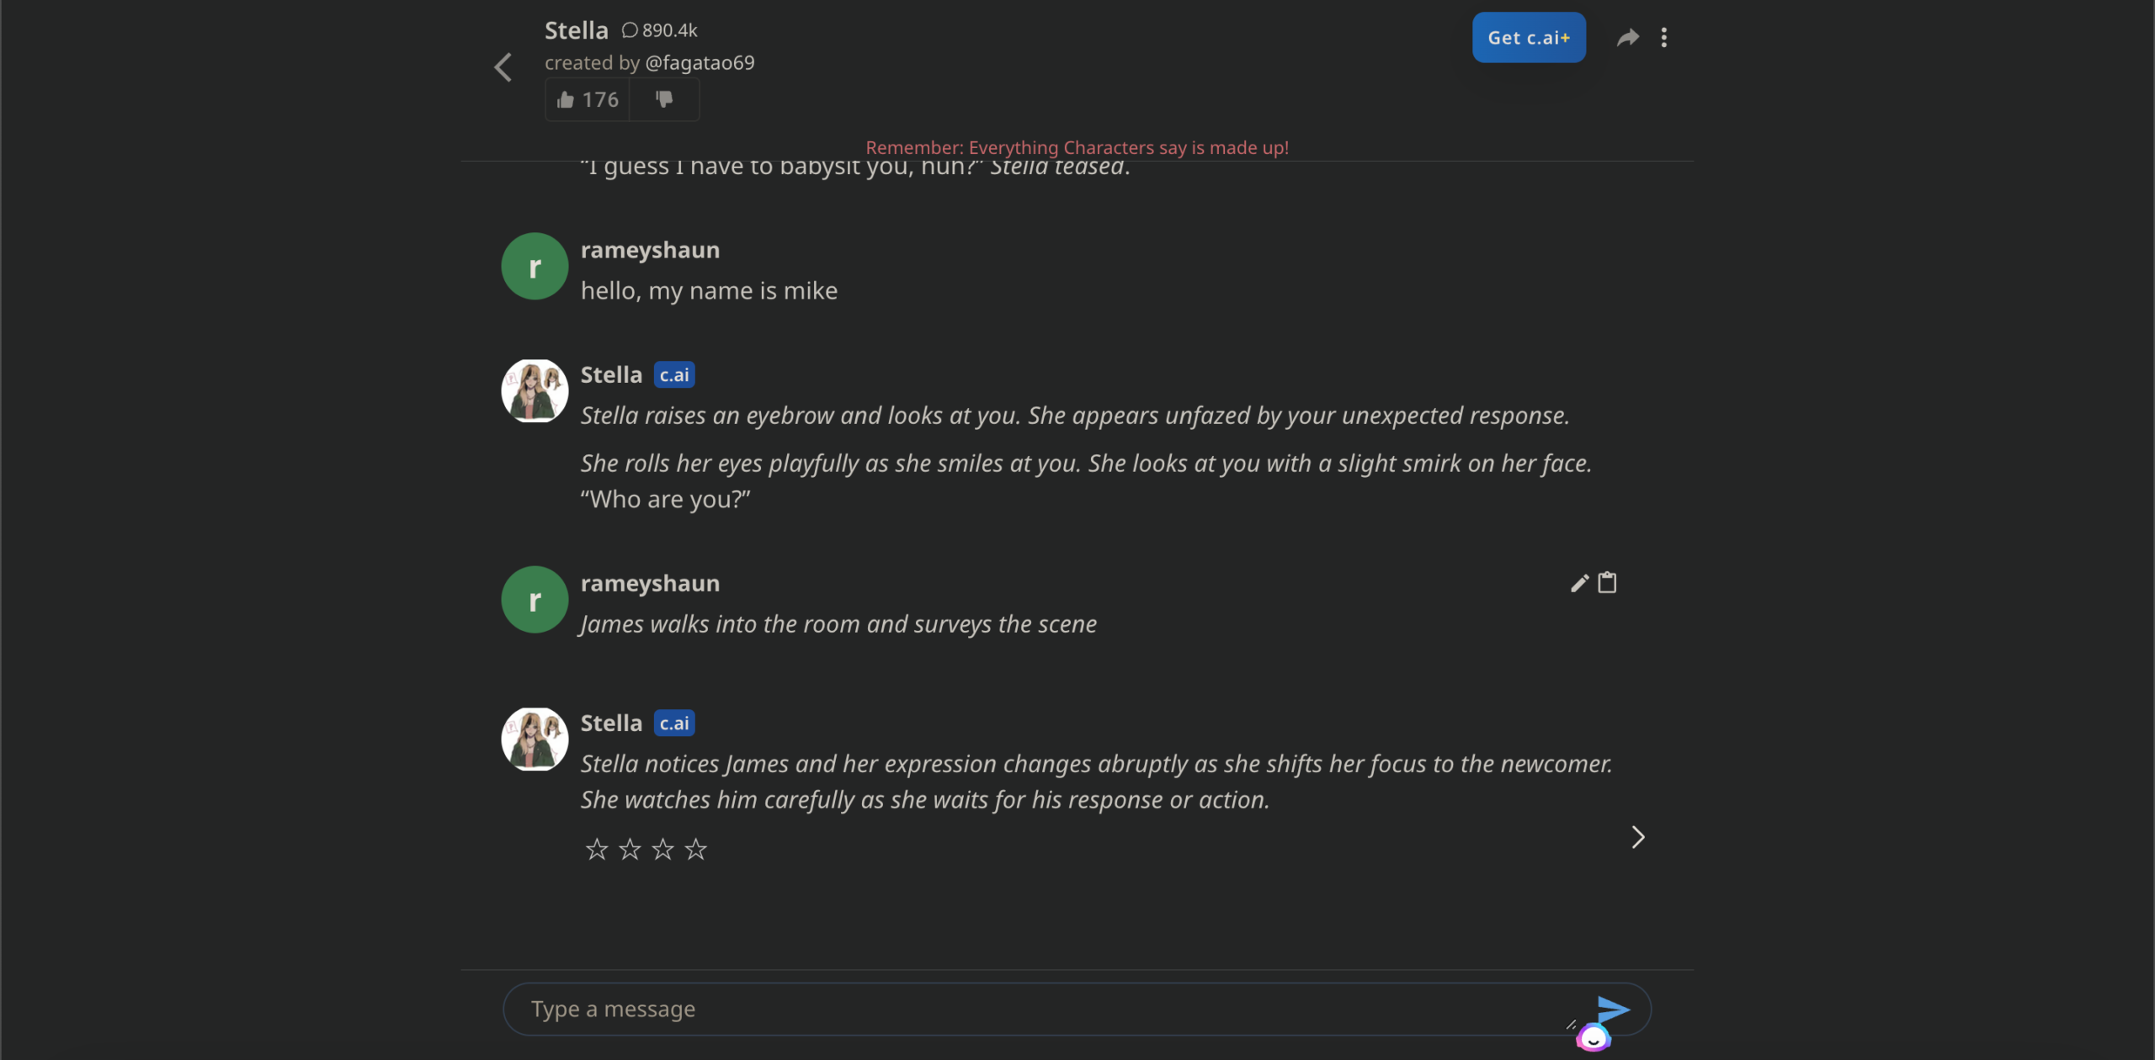The width and height of the screenshot is (2155, 1060).
Task: Click the Get c.ai+ button
Action: pyautogui.click(x=1528, y=38)
